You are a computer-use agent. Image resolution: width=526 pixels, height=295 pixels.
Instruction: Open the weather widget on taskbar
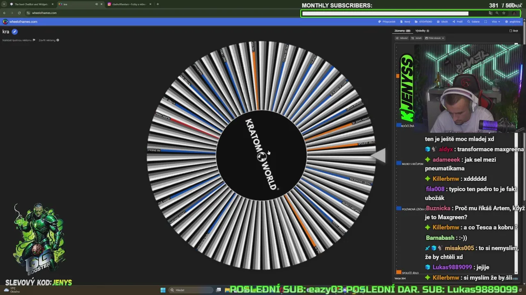[12, 290]
